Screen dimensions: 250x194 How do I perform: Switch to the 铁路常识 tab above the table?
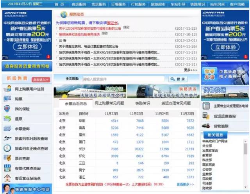pyautogui.click(x=143, y=103)
